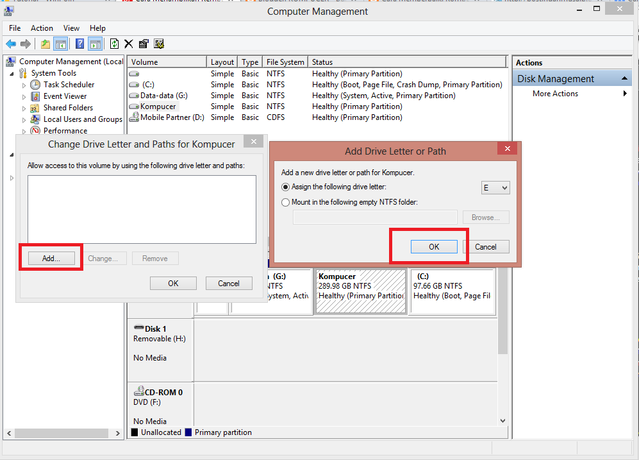Click the Event Viewer icon

pyautogui.click(x=35, y=96)
